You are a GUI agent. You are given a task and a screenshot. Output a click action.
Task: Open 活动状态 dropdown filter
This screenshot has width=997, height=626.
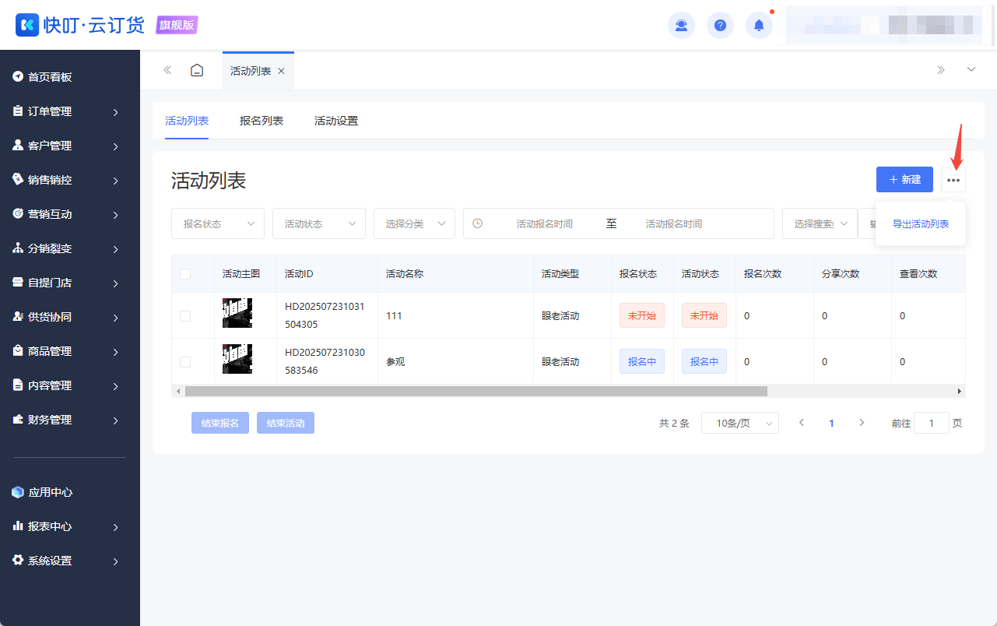pos(319,223)
